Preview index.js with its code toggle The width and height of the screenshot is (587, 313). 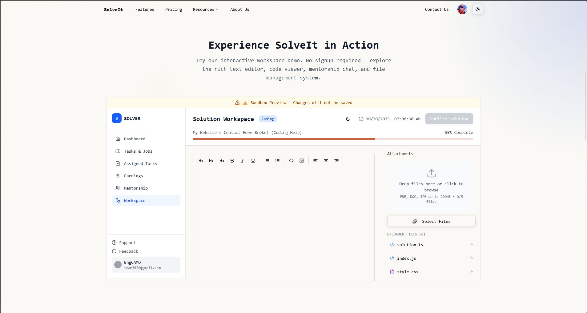tap(471, 258)
